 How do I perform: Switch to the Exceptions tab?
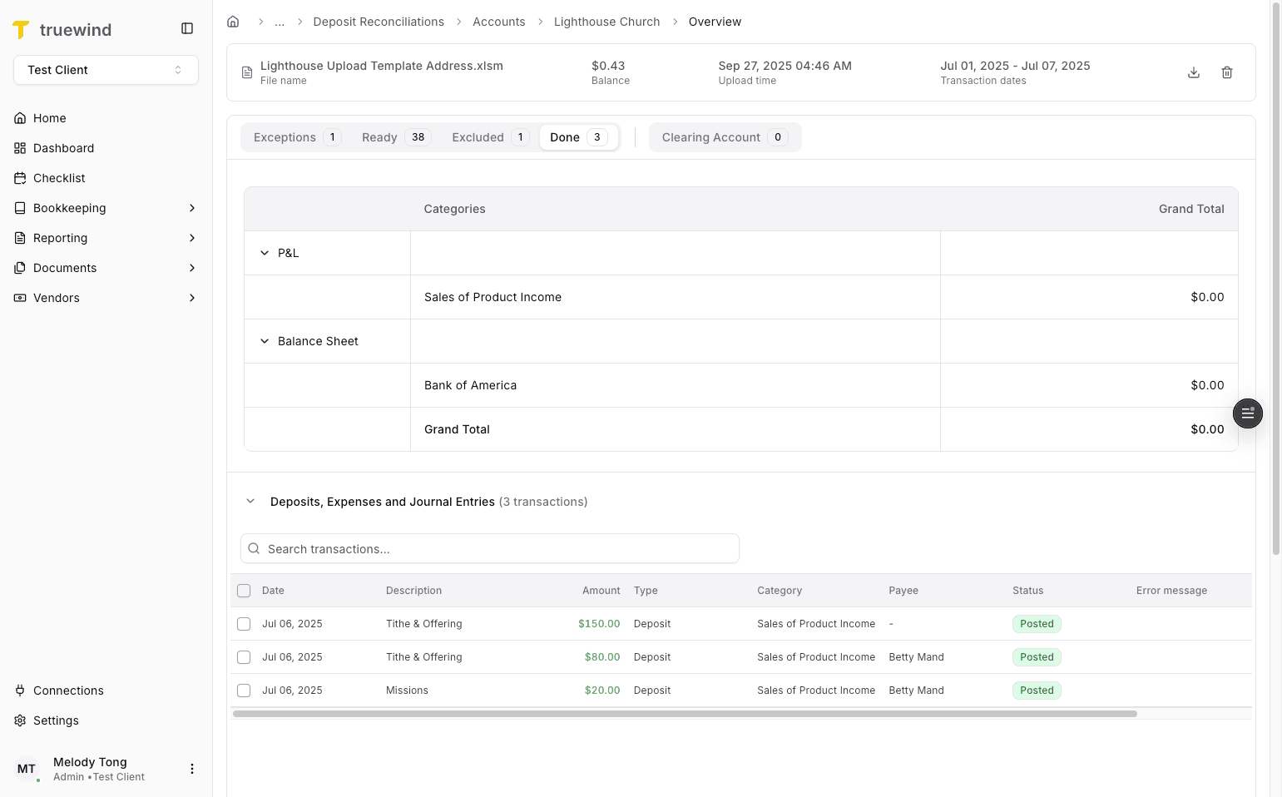294,136
